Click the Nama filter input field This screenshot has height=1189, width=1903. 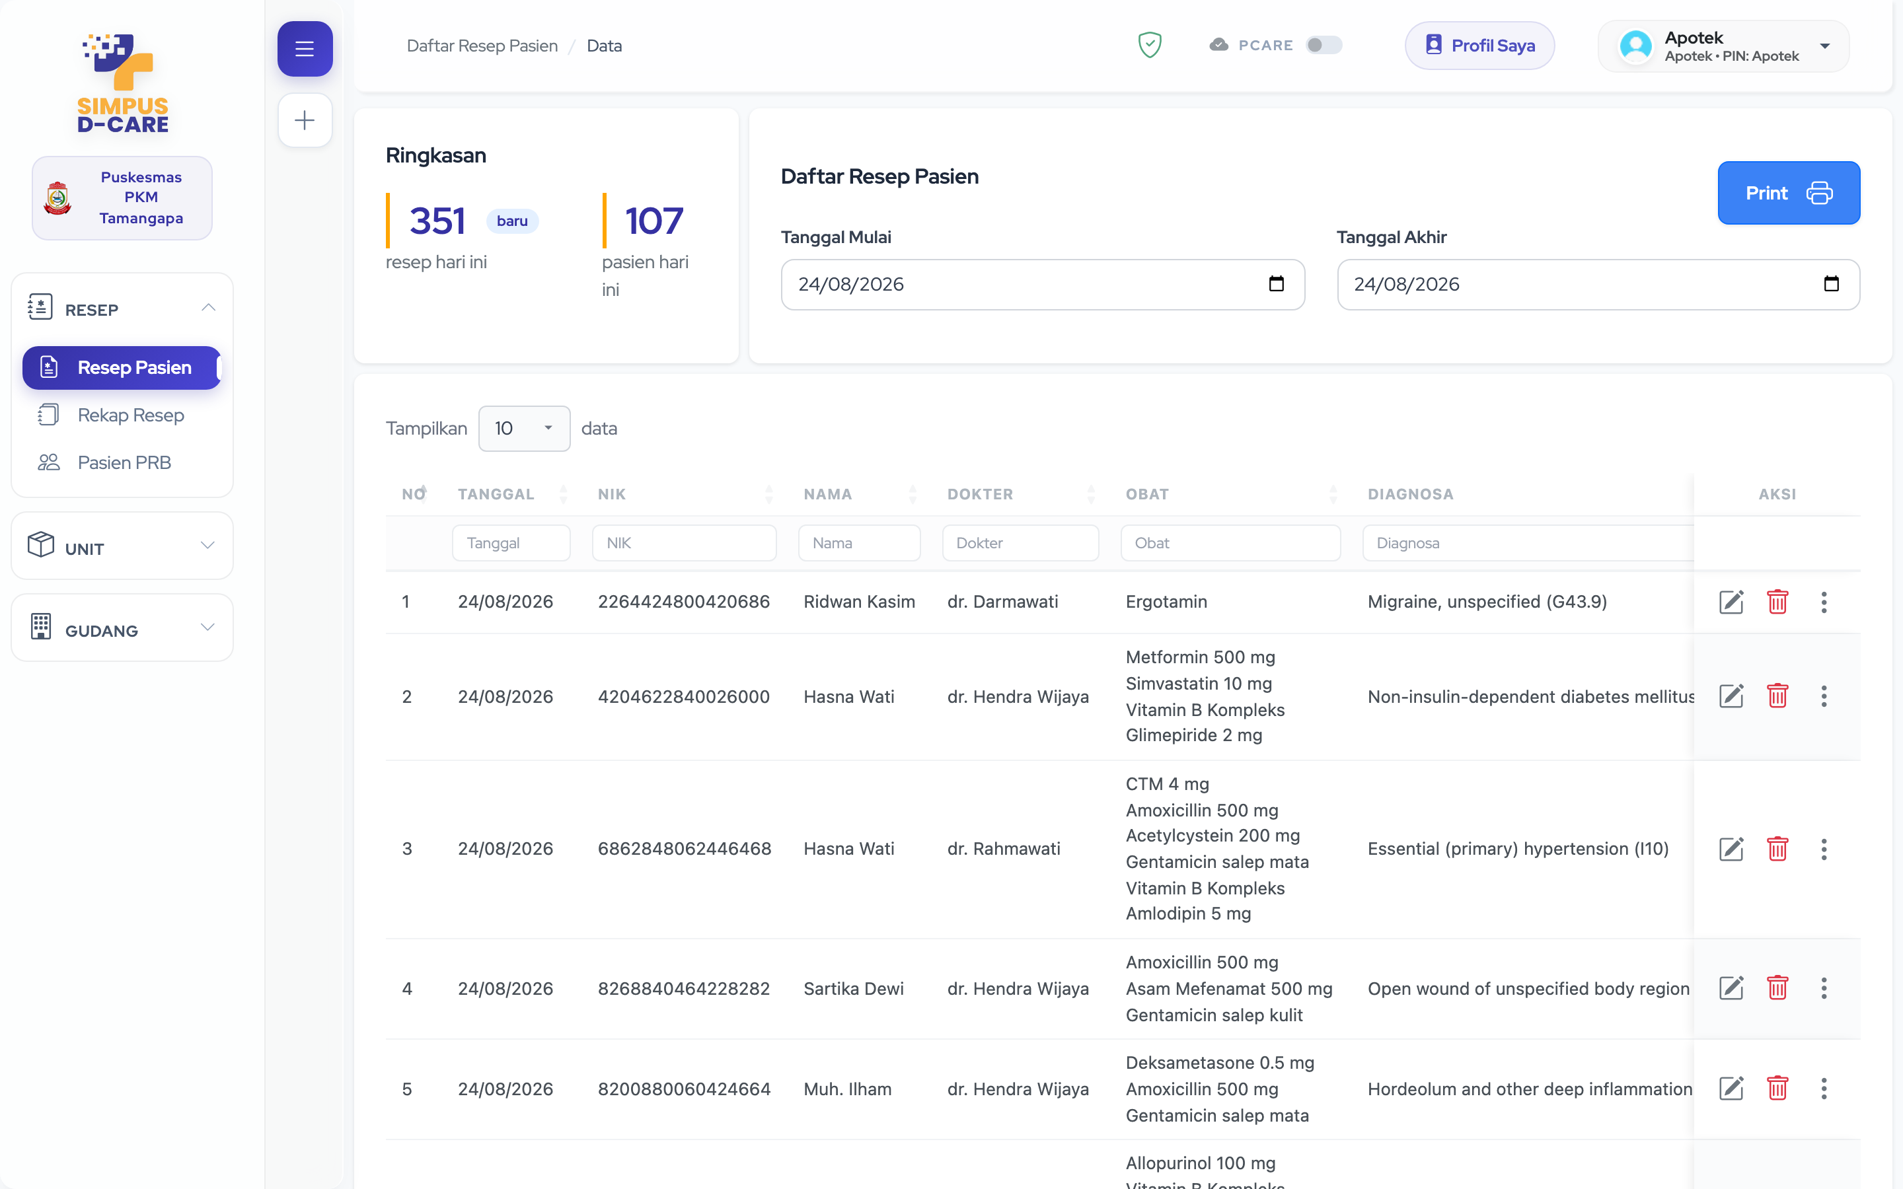tap(859, 542)
